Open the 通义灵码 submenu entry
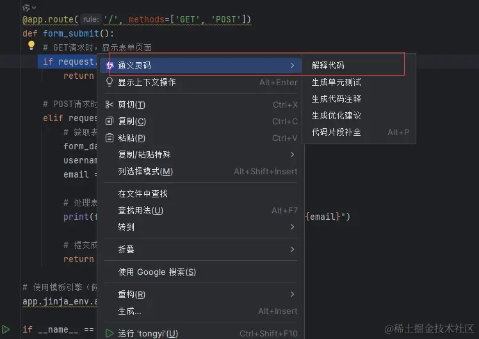Image resolution: width=479 pixels, height=339 pixels. (200, 65)
